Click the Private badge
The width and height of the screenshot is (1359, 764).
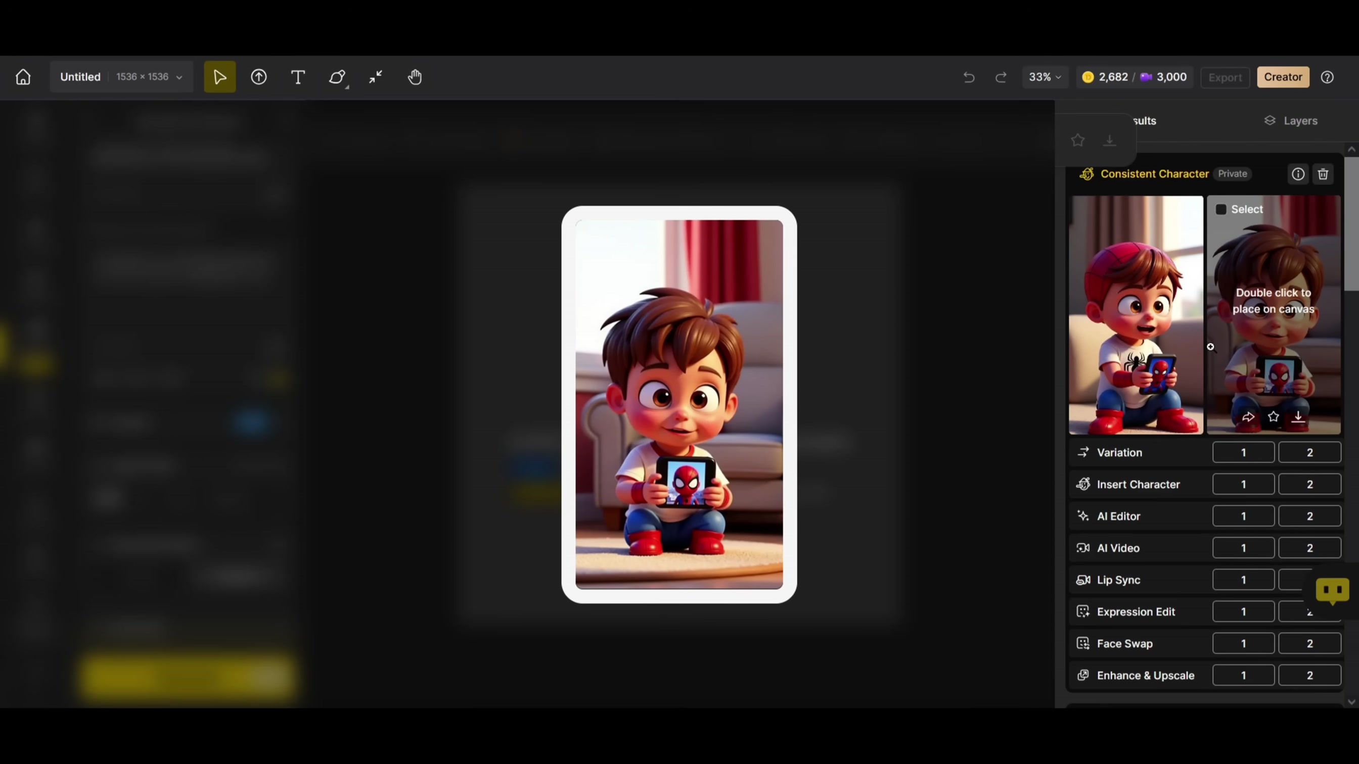[1233, 174]
